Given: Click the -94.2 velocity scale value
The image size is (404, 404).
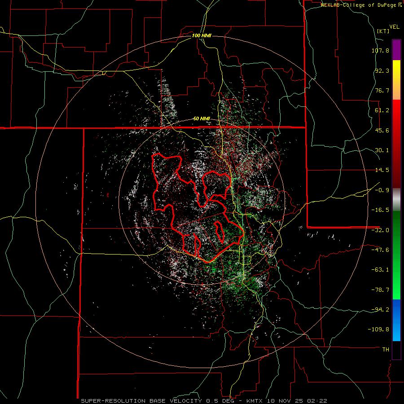Looking at the screenshot, I should pyautogui.click(x=380, y=309).
